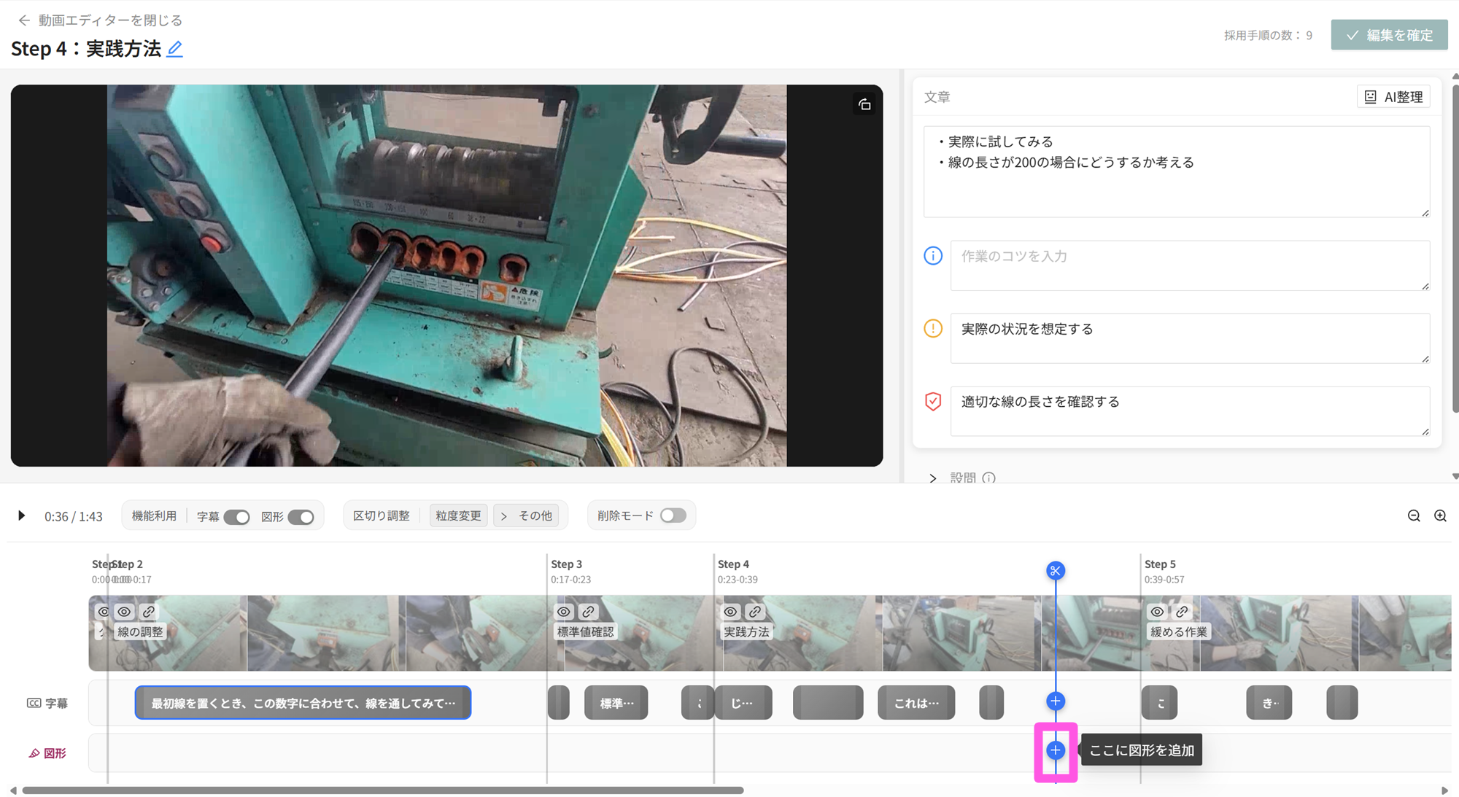Enable 削除モード delete mode

[x=673, y=516]
